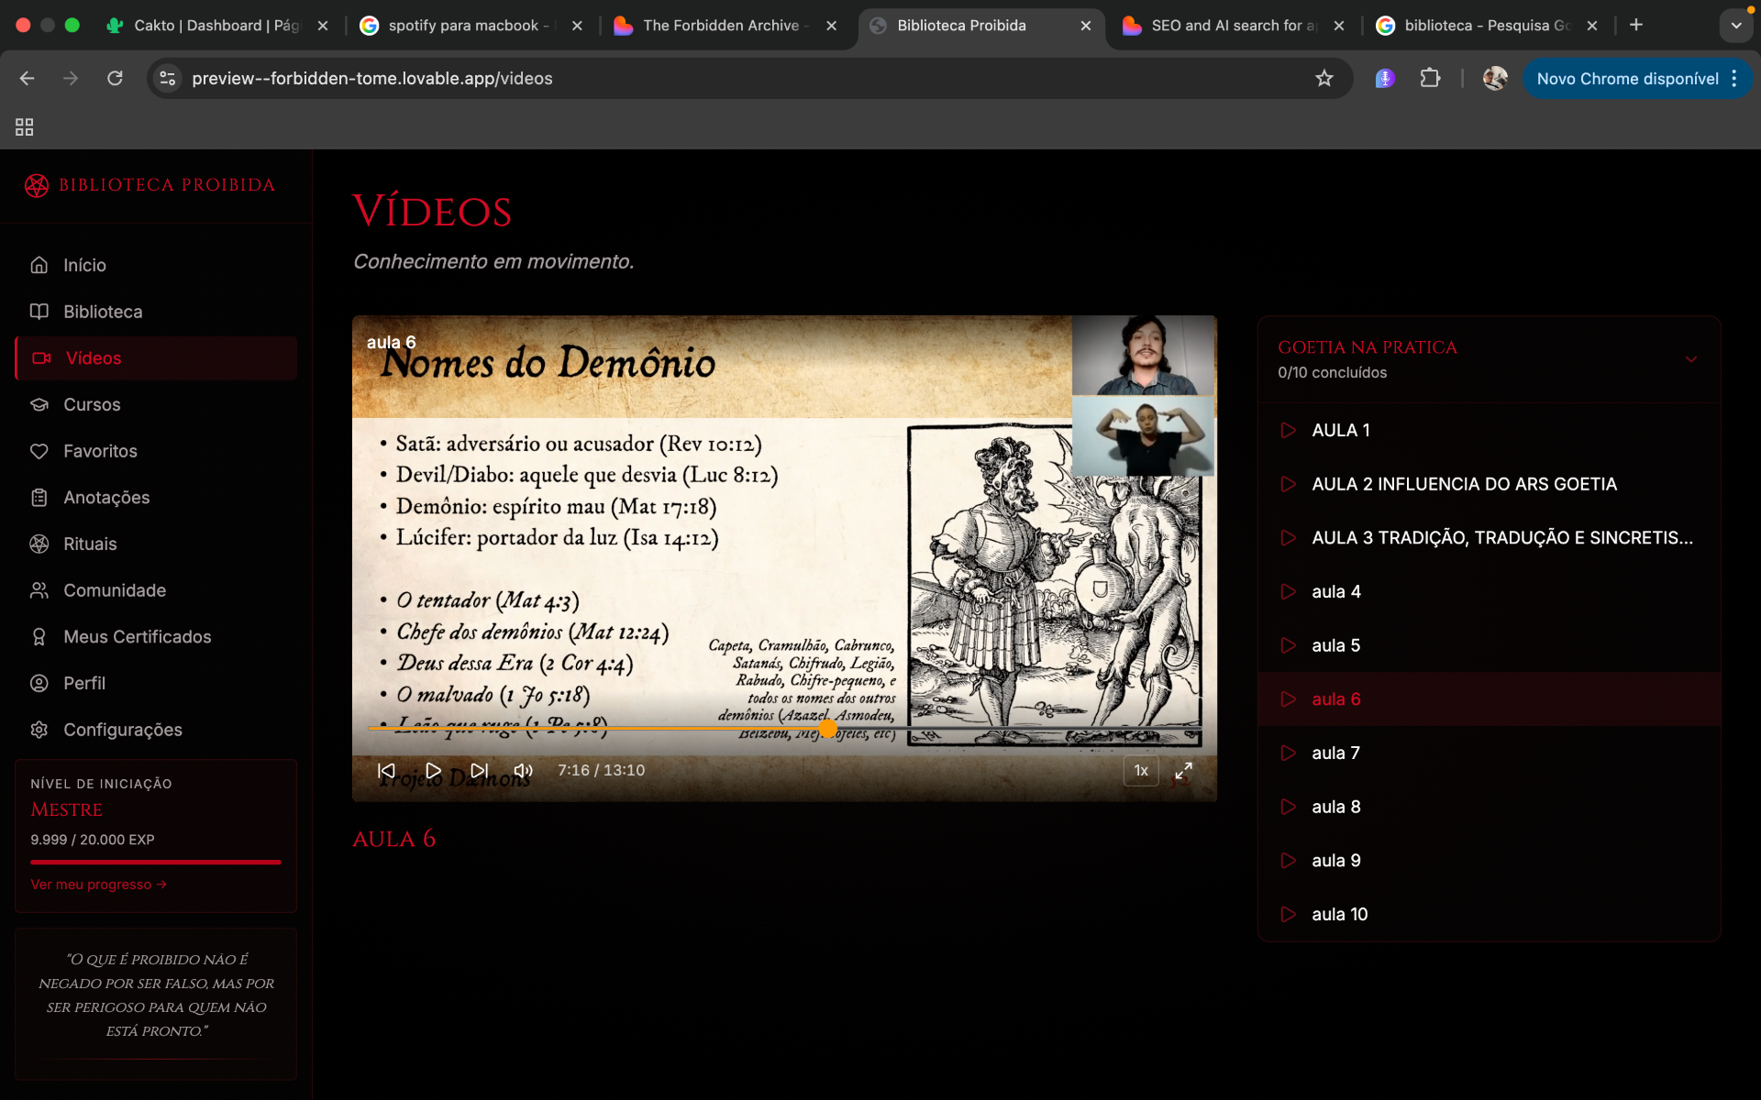Mute the video volume
Viewport: 1761px width, 1100px height.
[524, 771]
